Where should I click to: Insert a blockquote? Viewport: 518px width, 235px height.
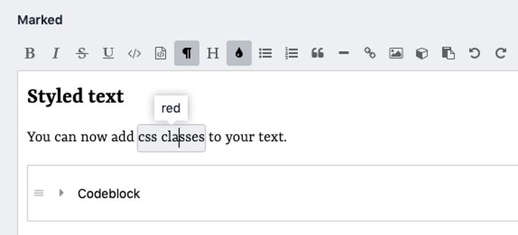(x=318, y=53)
